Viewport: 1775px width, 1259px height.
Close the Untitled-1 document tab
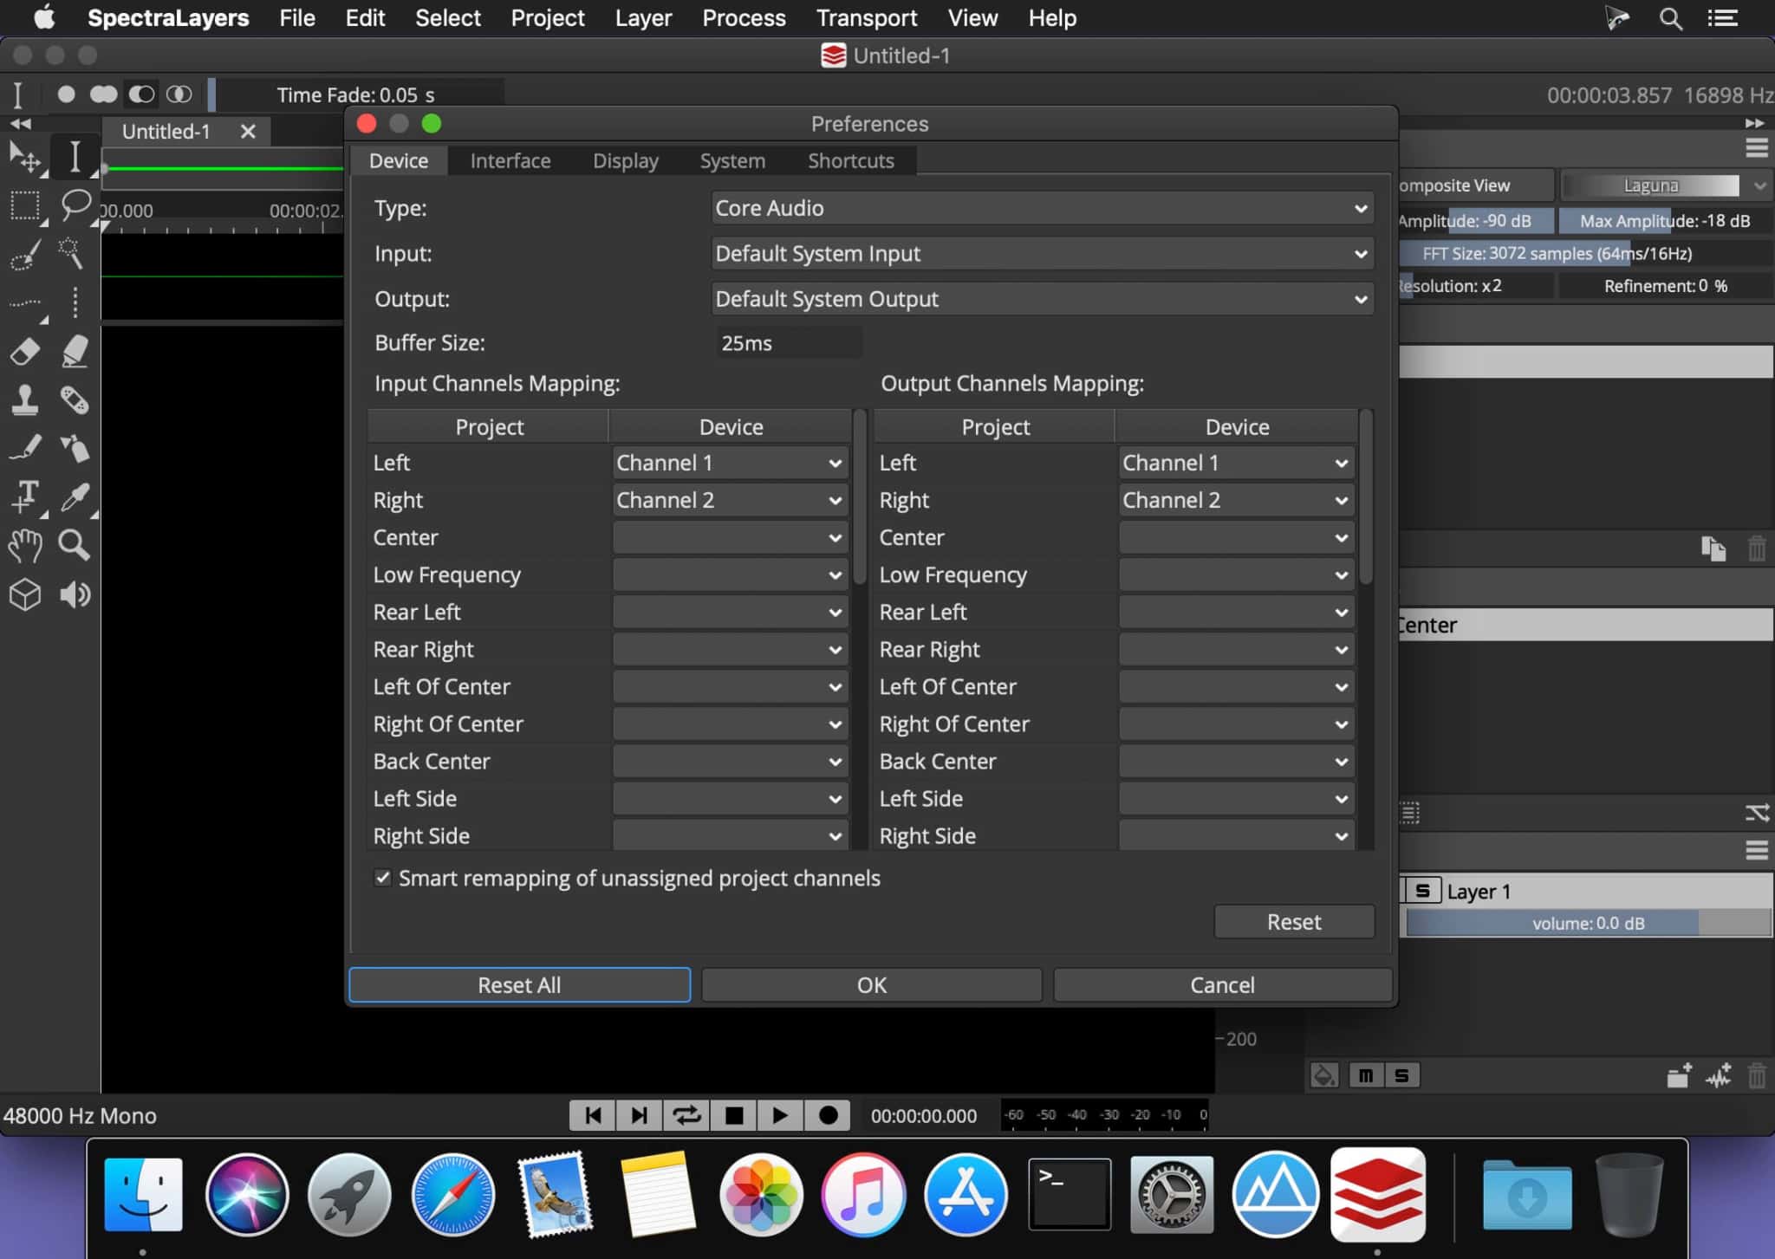[x=248, y=131]
